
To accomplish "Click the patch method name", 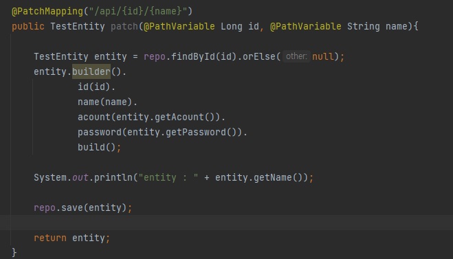I will [124, 27].
